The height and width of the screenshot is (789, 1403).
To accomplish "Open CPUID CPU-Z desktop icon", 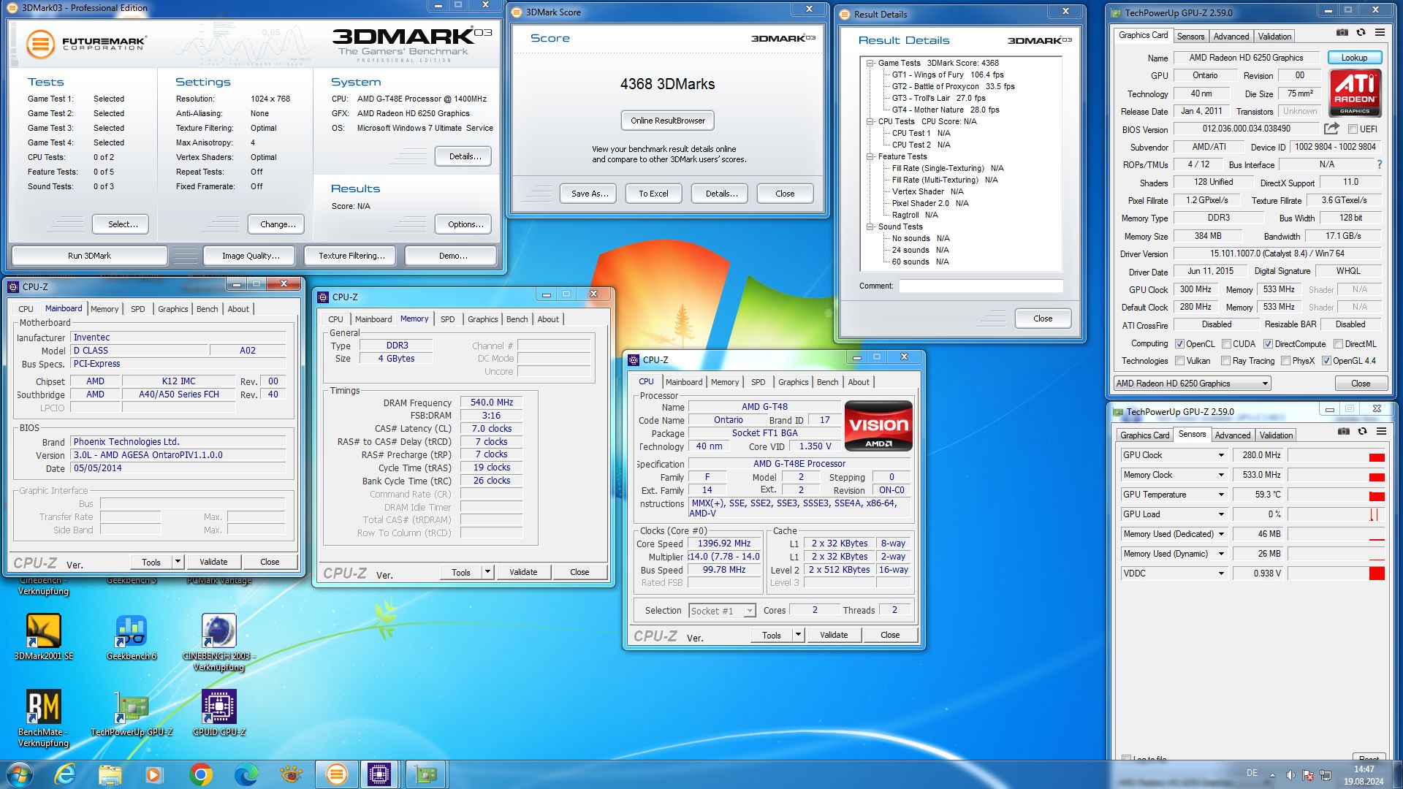I will point(219,713).
